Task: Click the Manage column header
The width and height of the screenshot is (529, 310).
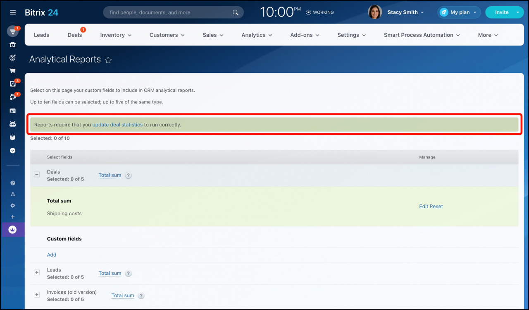Action: coord(427,157)
